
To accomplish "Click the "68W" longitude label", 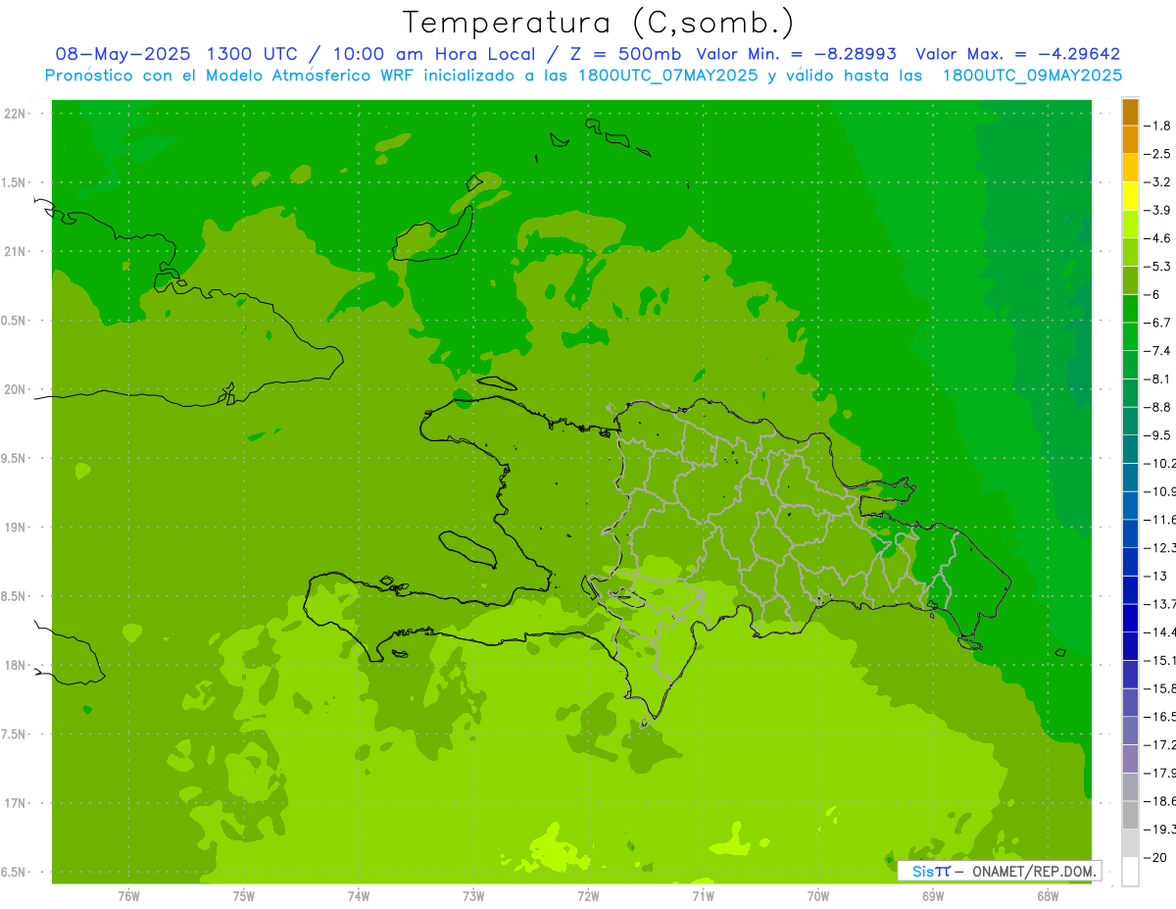I will [1048, 896].
